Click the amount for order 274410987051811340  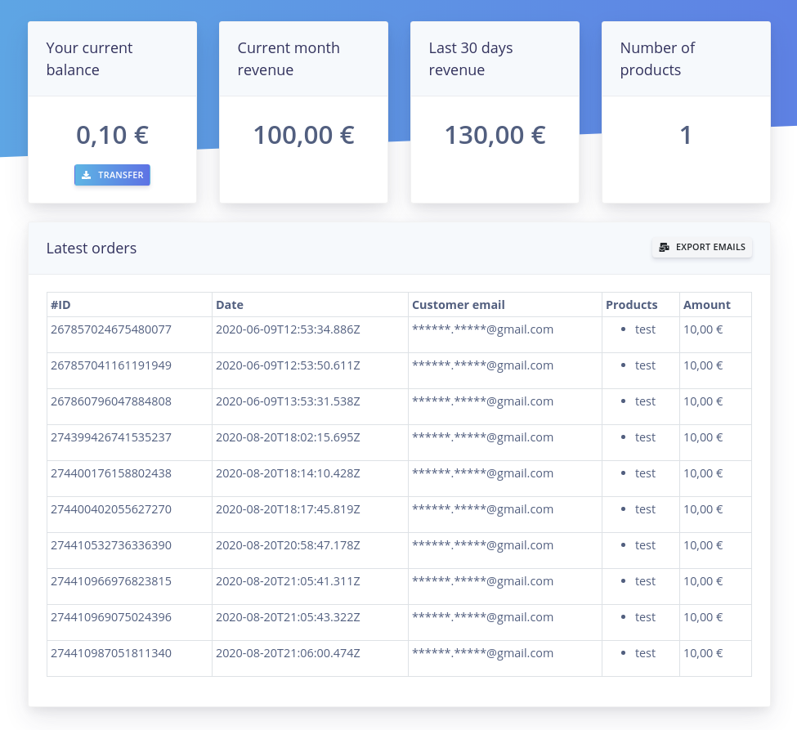tap(703, 653)
